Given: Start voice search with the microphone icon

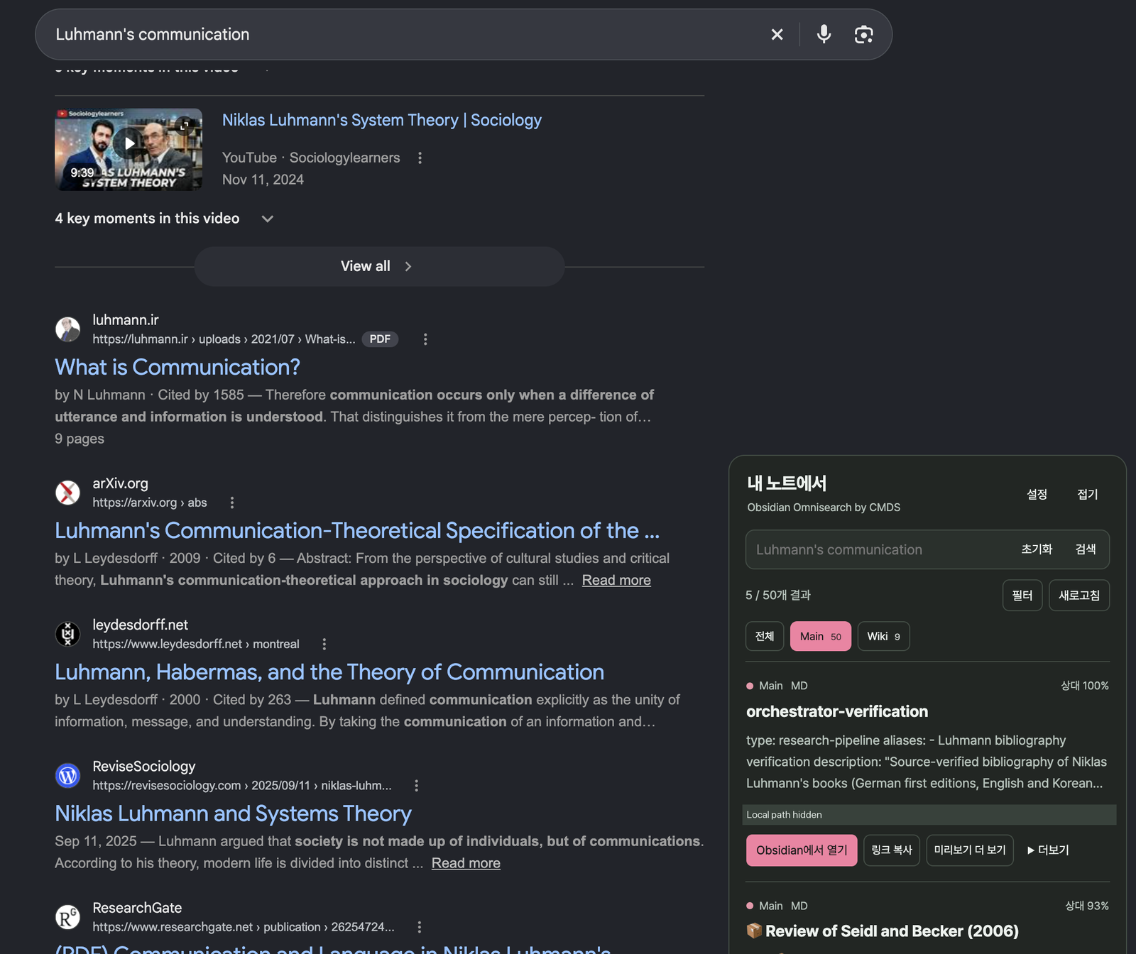Looking at the screenshot, I should coord(824,34).
